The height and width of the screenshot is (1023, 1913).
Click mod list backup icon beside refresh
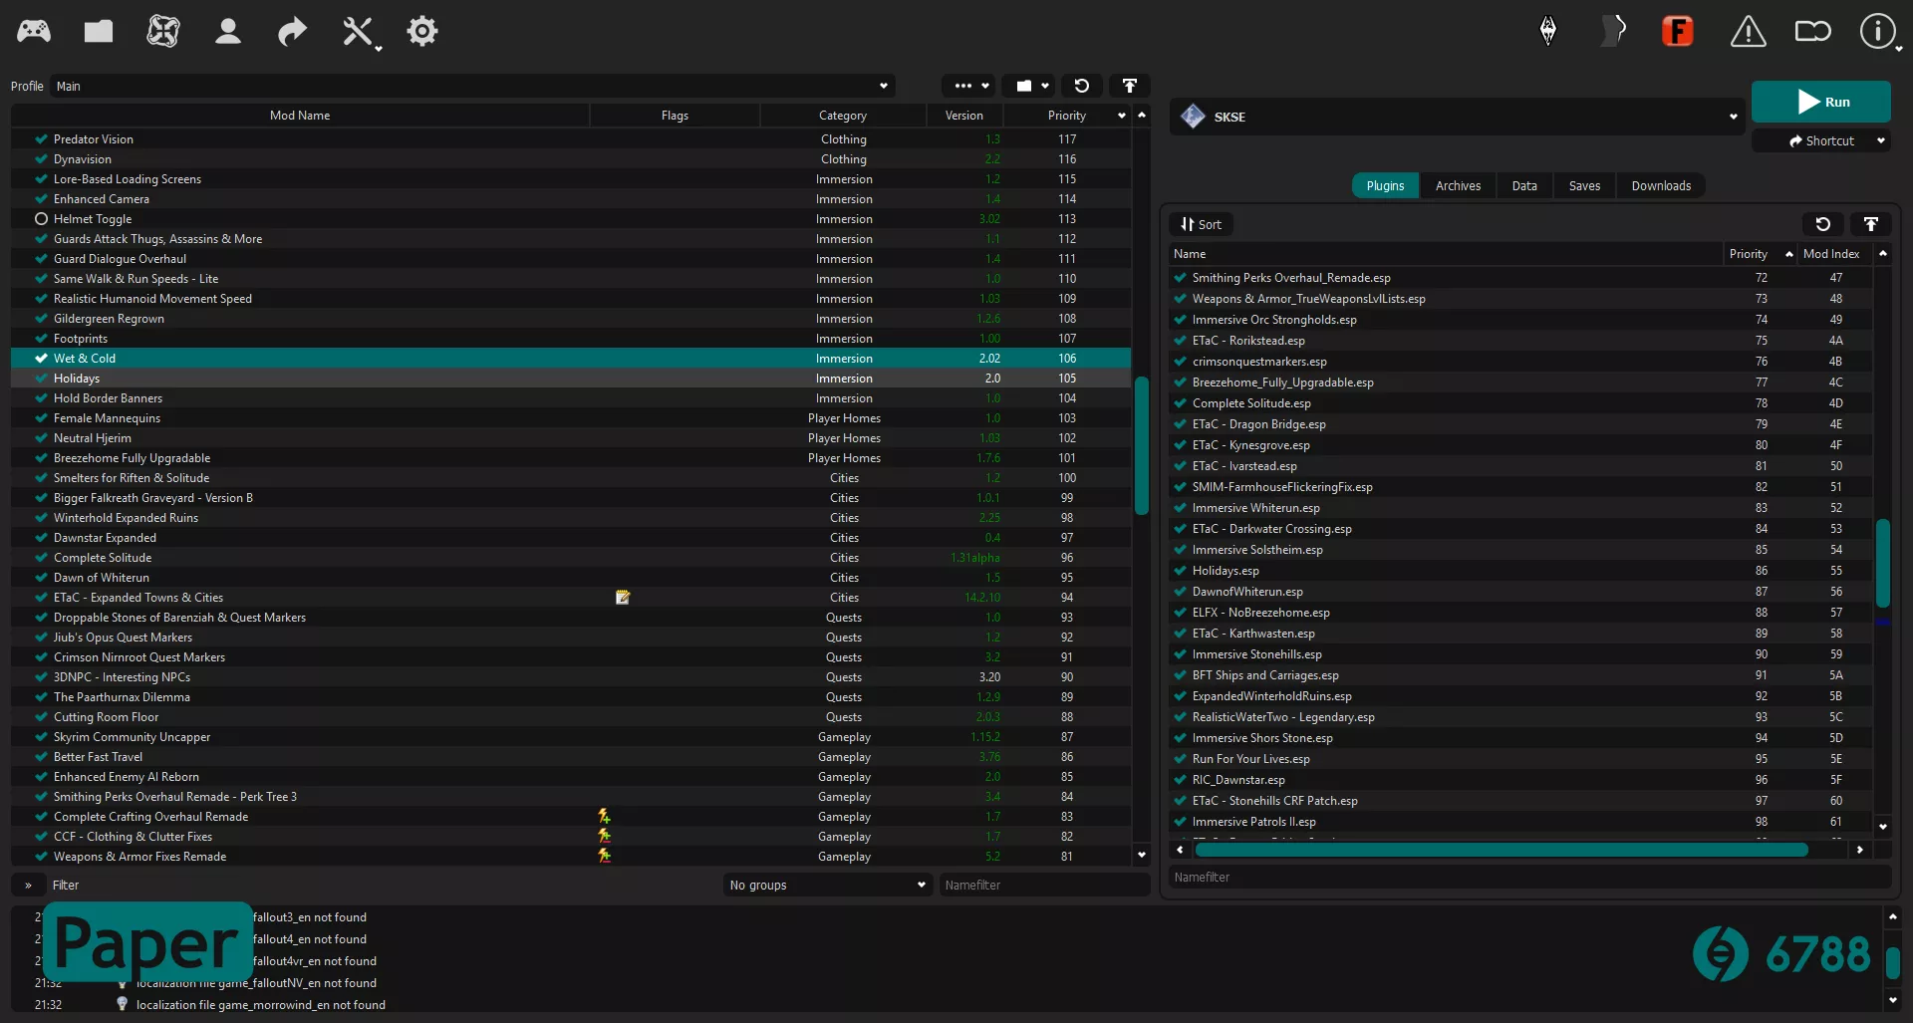coord(1130,86)
